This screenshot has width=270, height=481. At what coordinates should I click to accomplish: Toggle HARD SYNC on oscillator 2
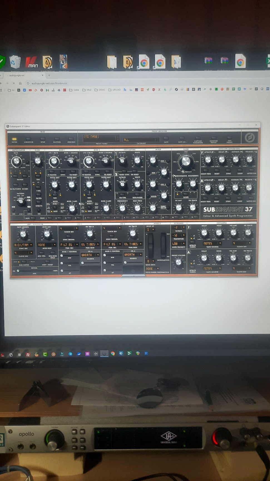tap(124, 171)
